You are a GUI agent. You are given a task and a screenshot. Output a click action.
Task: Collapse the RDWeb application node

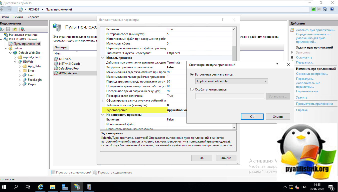pyautogui.click(x=15, y=62)
